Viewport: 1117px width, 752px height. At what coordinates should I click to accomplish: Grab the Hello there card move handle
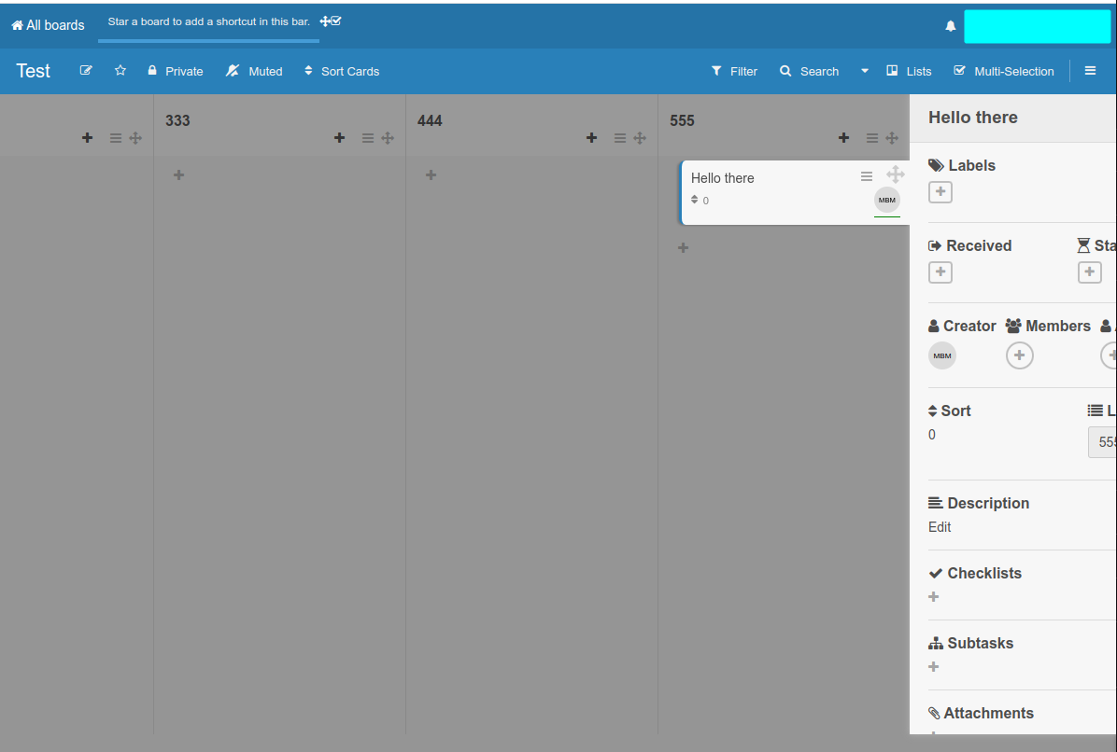tap(896, 174)
